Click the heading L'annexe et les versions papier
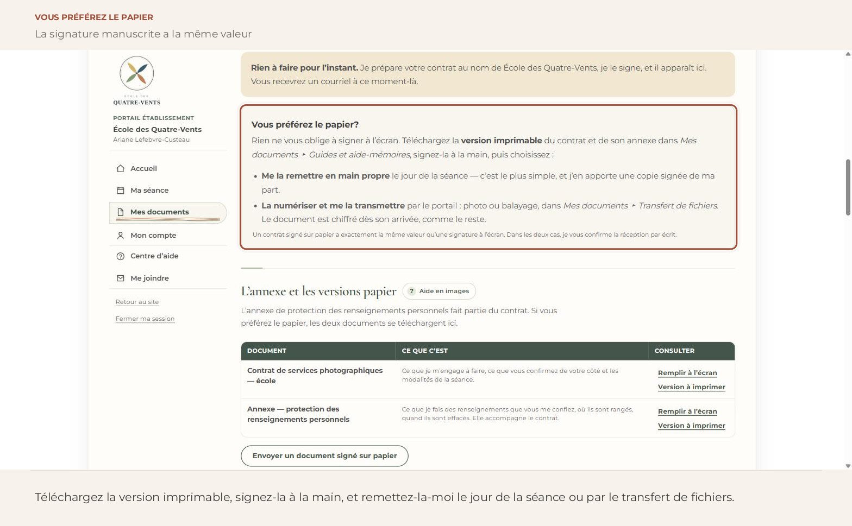This screenshot has height=526, width=852. point(318,291)
